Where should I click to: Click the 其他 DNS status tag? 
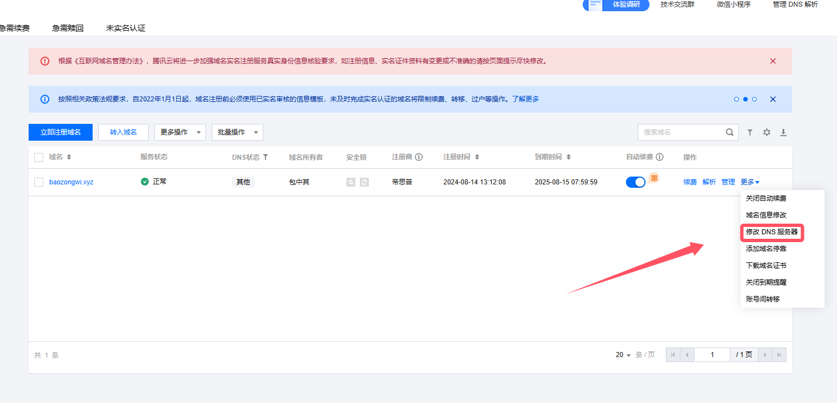(243, 182)
